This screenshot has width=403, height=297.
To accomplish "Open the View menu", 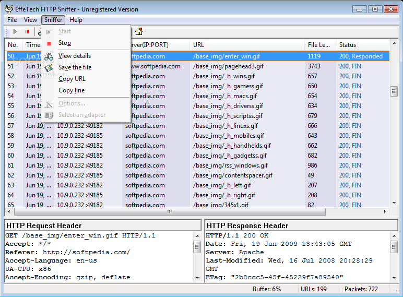I will coord(30,20).
